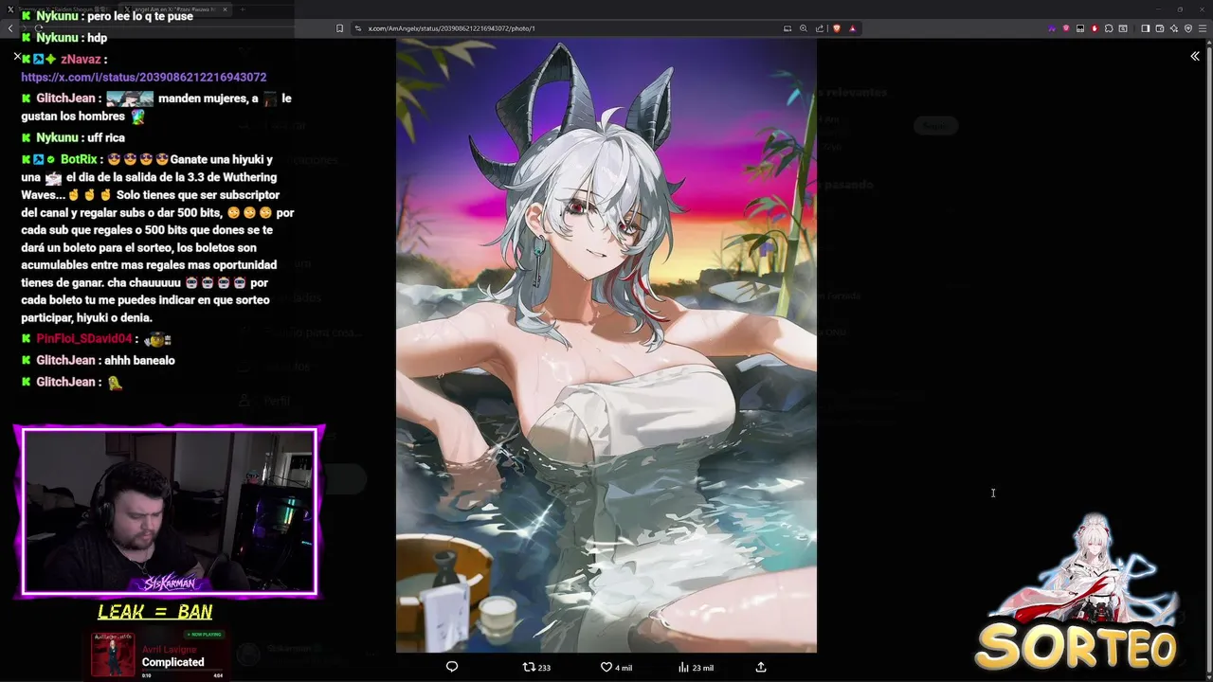Open the Leo AI sparkle icon
1213x682 pixels.
pos(1173,28)
